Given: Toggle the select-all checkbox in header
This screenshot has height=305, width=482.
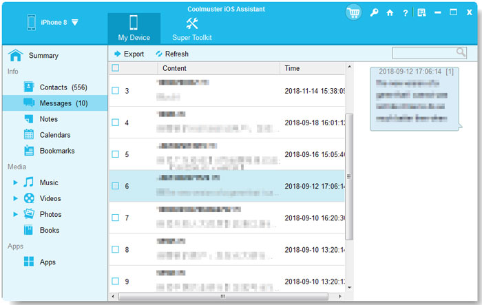Looking at the screenshot, I should tap(115, 68).
